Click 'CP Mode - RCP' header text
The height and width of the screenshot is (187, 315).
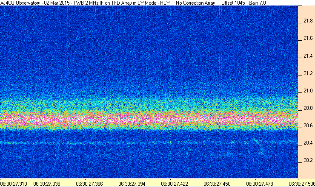coord(154,3)
